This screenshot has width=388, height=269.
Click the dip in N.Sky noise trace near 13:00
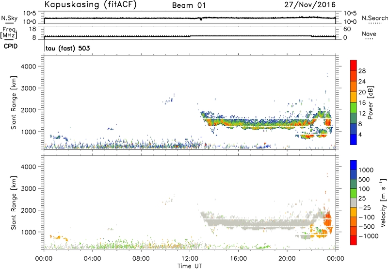201,19
